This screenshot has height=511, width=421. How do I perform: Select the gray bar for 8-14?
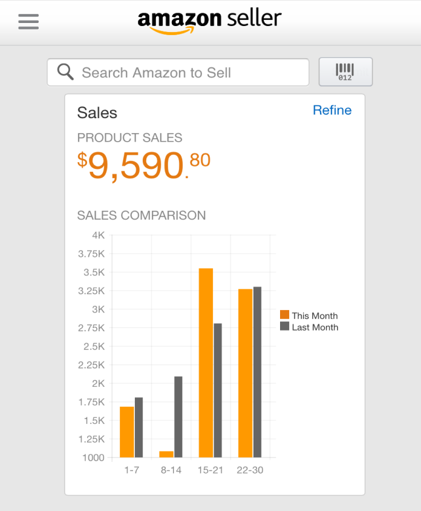(178, 417)
